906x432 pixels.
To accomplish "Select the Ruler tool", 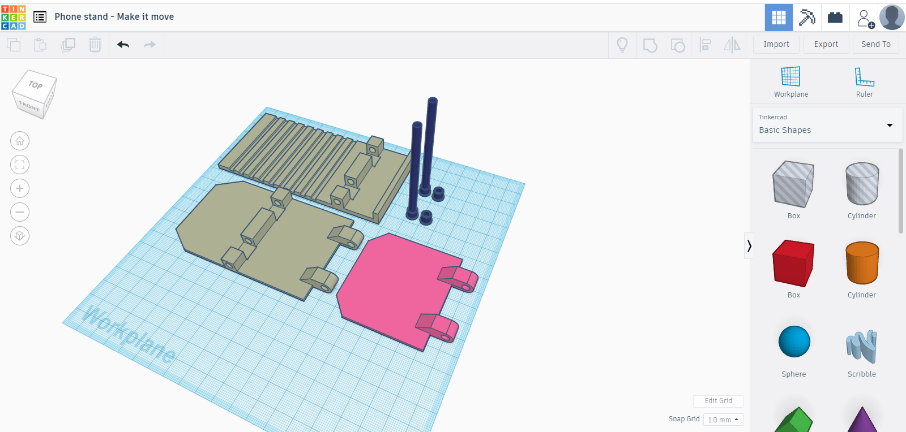I will (864, 82).
